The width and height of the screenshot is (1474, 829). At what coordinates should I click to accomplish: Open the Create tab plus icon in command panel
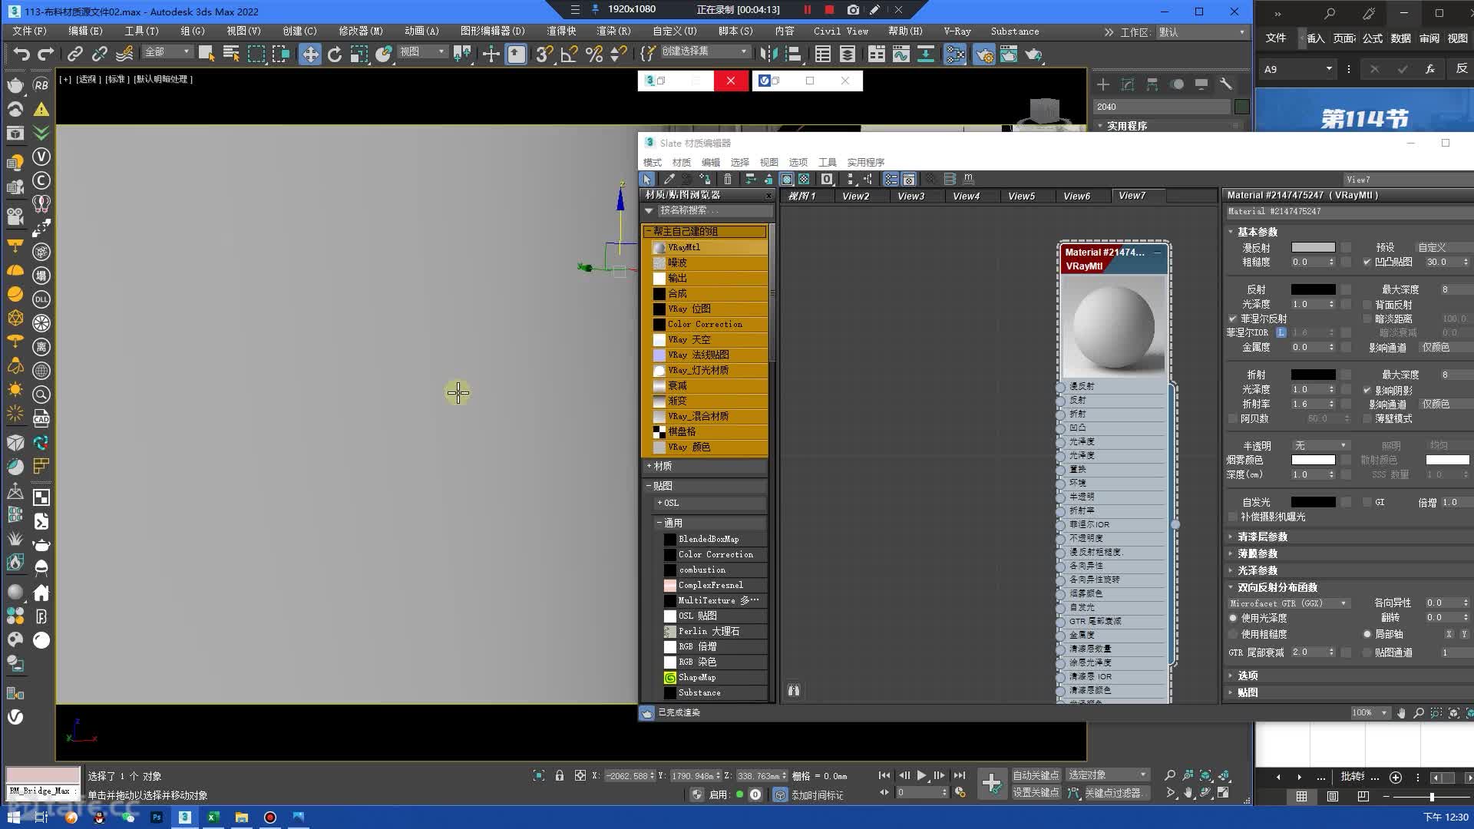(1103, 84)
